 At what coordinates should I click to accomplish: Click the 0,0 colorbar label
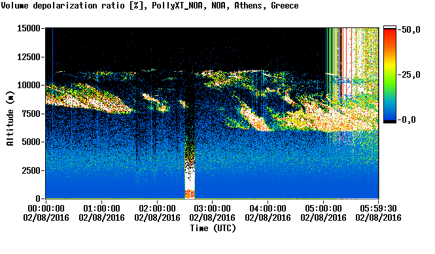409,119
